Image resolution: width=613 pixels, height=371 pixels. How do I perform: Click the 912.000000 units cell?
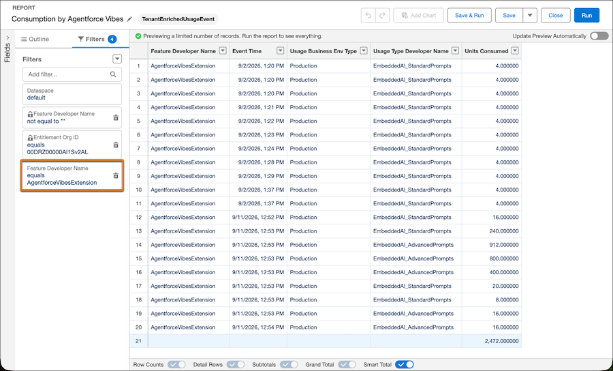[491, 245]
